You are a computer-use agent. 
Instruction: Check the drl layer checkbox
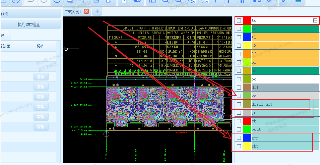tap(239, 88)
